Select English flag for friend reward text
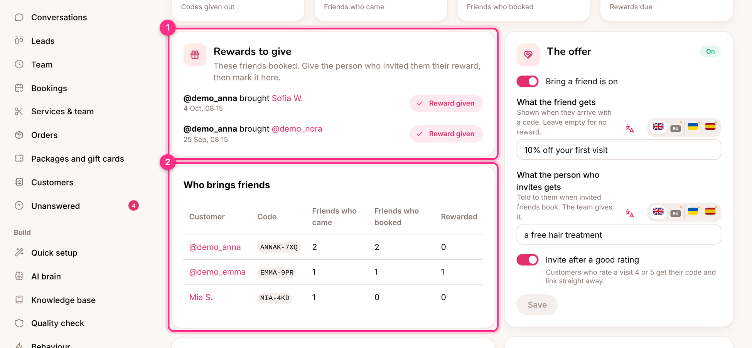This screenshot has height=348, width=752. pos(658,127)
